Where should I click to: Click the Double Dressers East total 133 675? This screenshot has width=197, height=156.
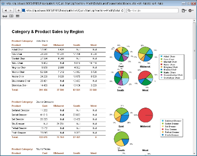[x=43, y=137]
